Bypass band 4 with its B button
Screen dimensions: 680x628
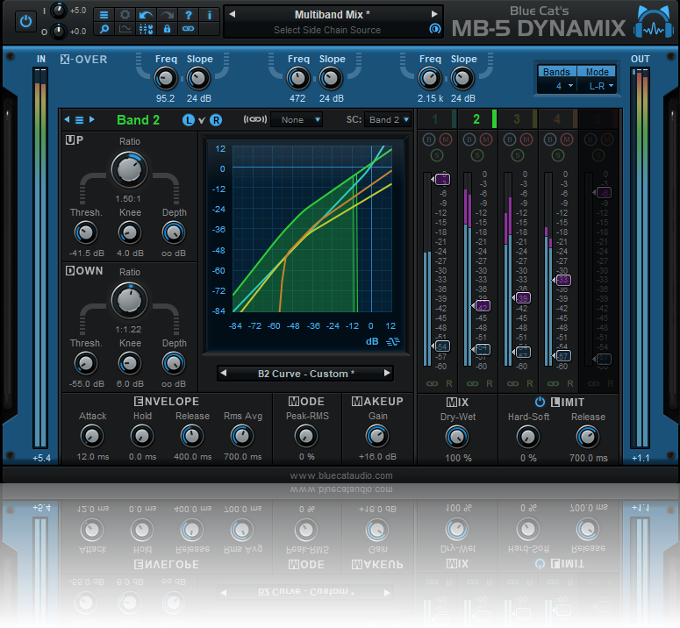pyautogui.click(x=550, y=139)
